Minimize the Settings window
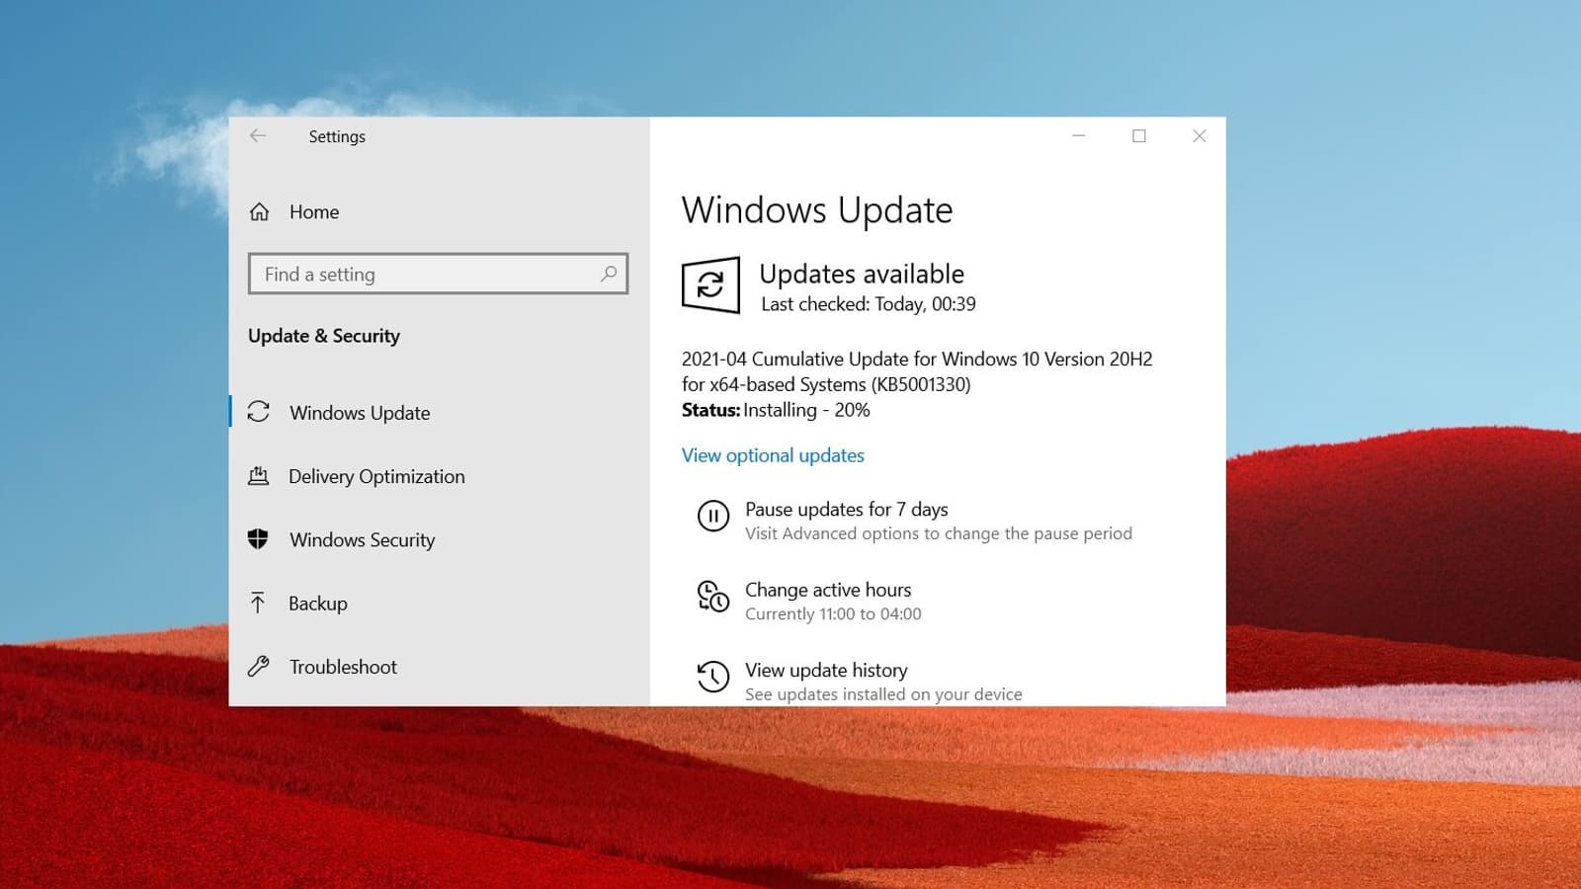 [x=1079, y=136]
